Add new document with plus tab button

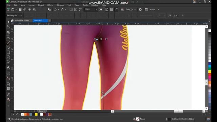pos(50,20)
